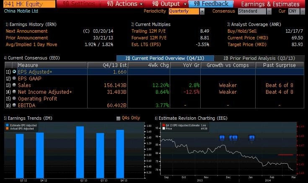308x183 pixels.
Task: Click EBITDA estimate 60.402B
Action: click(116, 105)
